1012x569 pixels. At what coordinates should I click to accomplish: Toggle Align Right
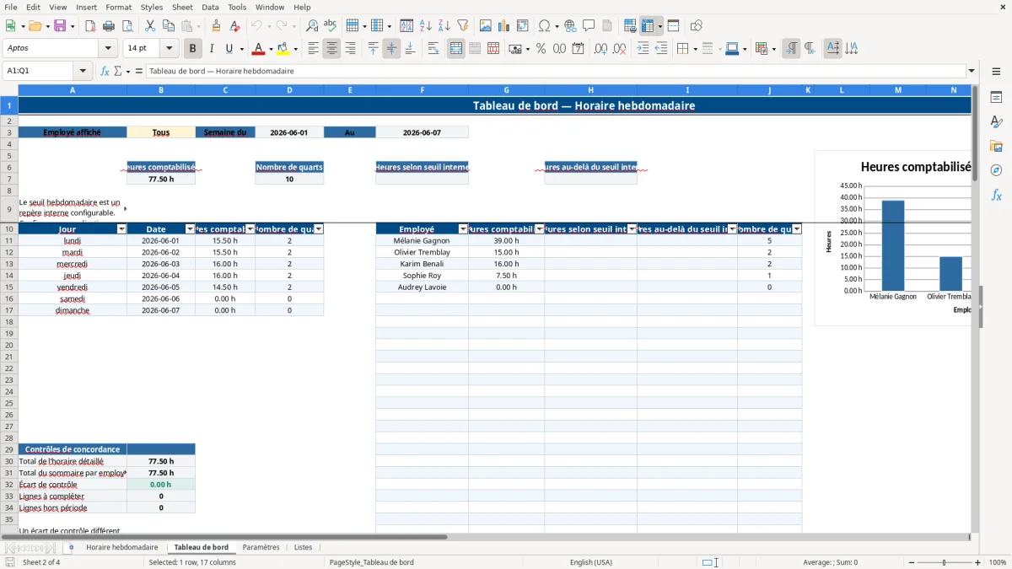point(350,49)
